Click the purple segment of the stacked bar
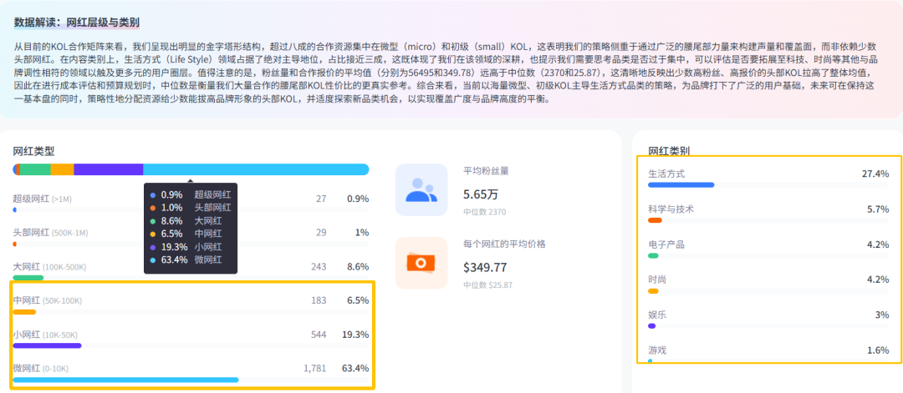This screenshot has width=903, height=393. coord(108,169)
